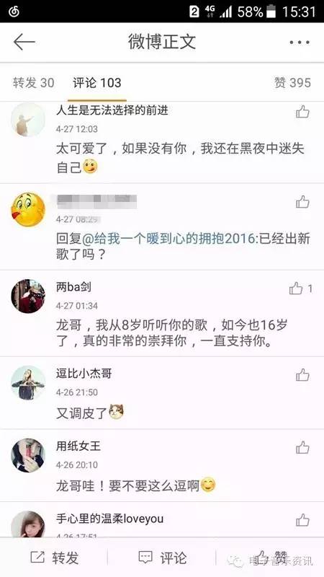Like the blurred-username comment at 4-27 08:29

tap(302, 202)
